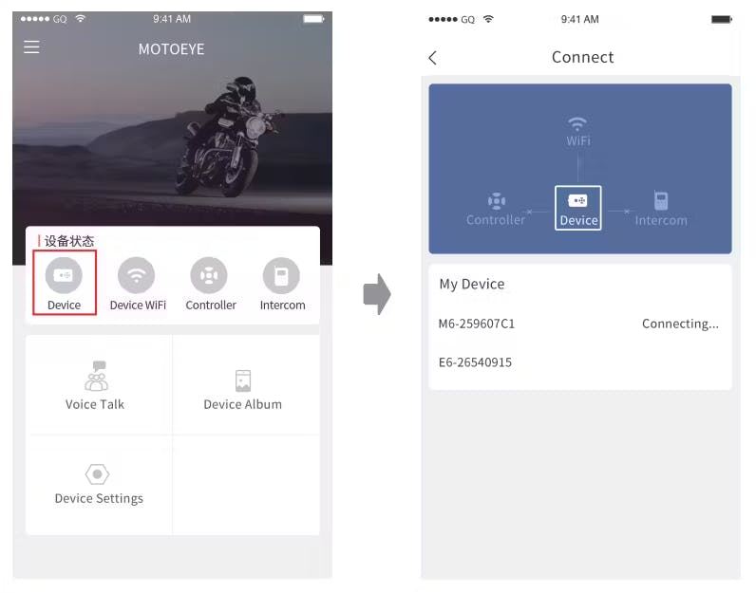Open the Controller status icon

[210, 276]
